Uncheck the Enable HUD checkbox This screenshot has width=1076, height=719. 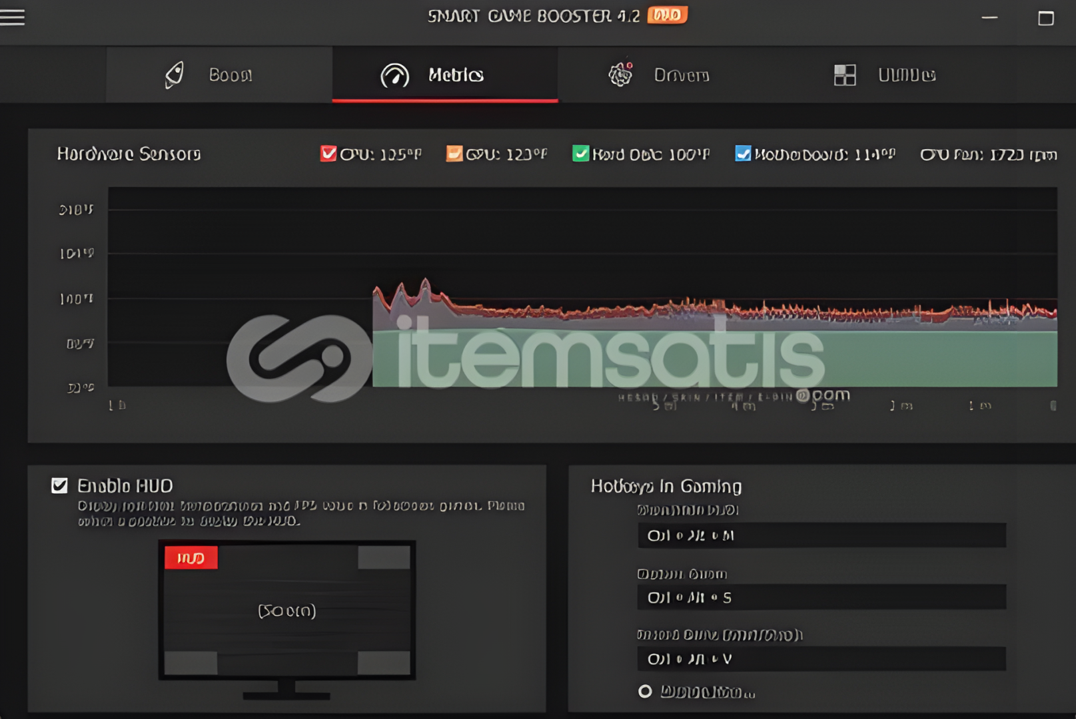pyautogui.click(x=59, y=485)
